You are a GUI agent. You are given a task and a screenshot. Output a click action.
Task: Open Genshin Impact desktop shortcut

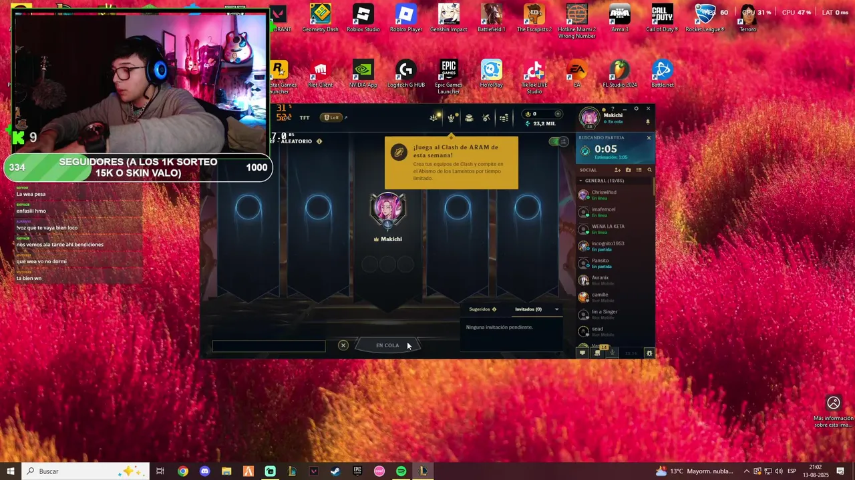click(x=449, y=18)
